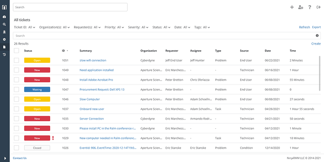
Task: Check the select-all tickets header checkbox
Action: [16, 51]
